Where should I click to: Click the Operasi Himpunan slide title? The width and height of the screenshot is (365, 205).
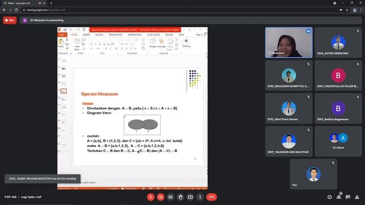click(100, 94)
